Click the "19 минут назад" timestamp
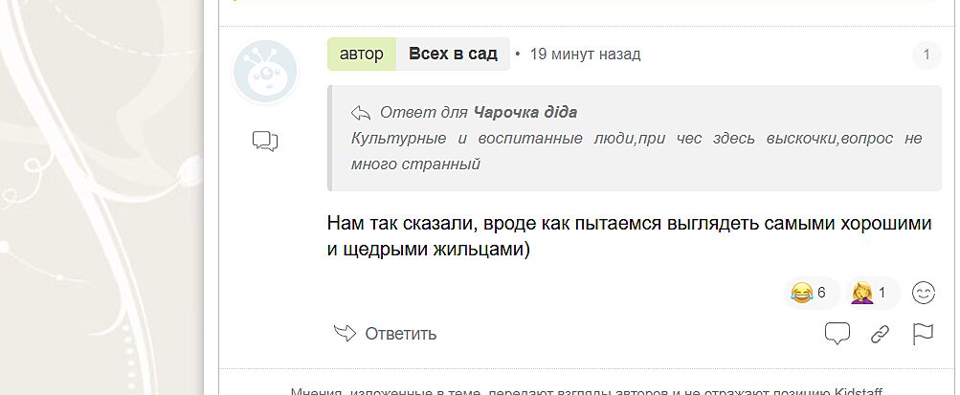The width and height of the screenshot is (960, 395). [x=585, y=55]
